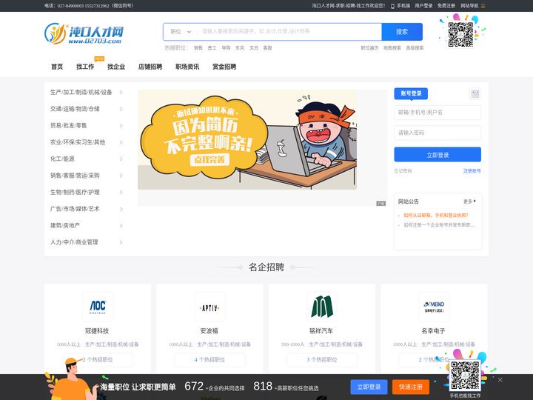Open 职位遍历 link under search
This screenshot has height=400, width=533.
[369, 48]
